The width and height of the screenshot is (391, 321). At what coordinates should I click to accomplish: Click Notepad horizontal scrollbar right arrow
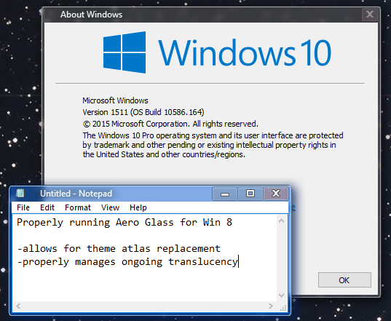271,306
